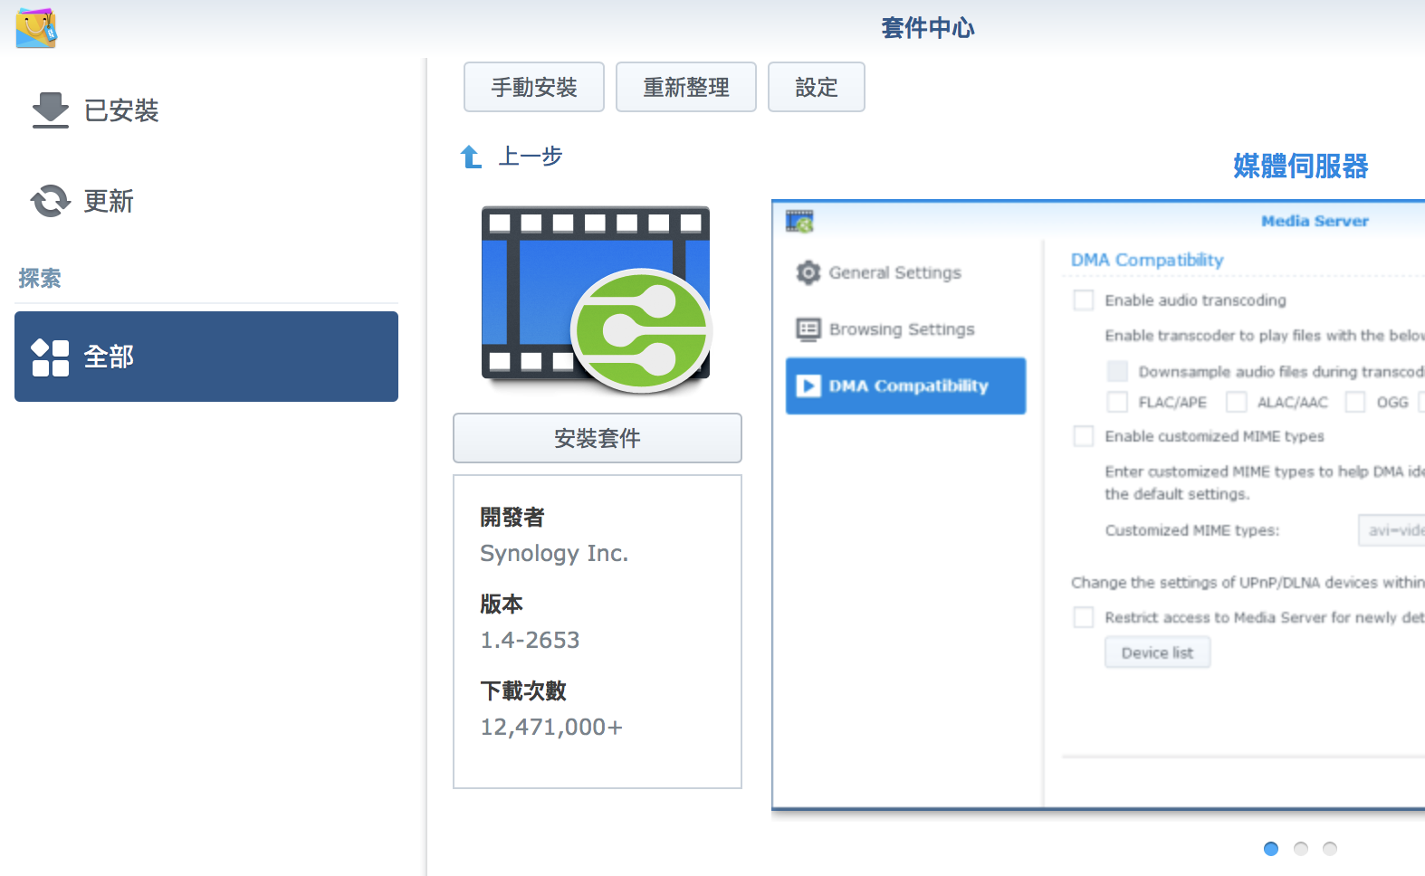
Task: Go to the second screenshot page dot
Action: (x=1301, y=849)
